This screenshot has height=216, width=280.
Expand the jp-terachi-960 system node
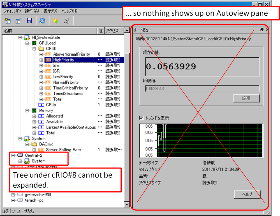click(13, 195)
